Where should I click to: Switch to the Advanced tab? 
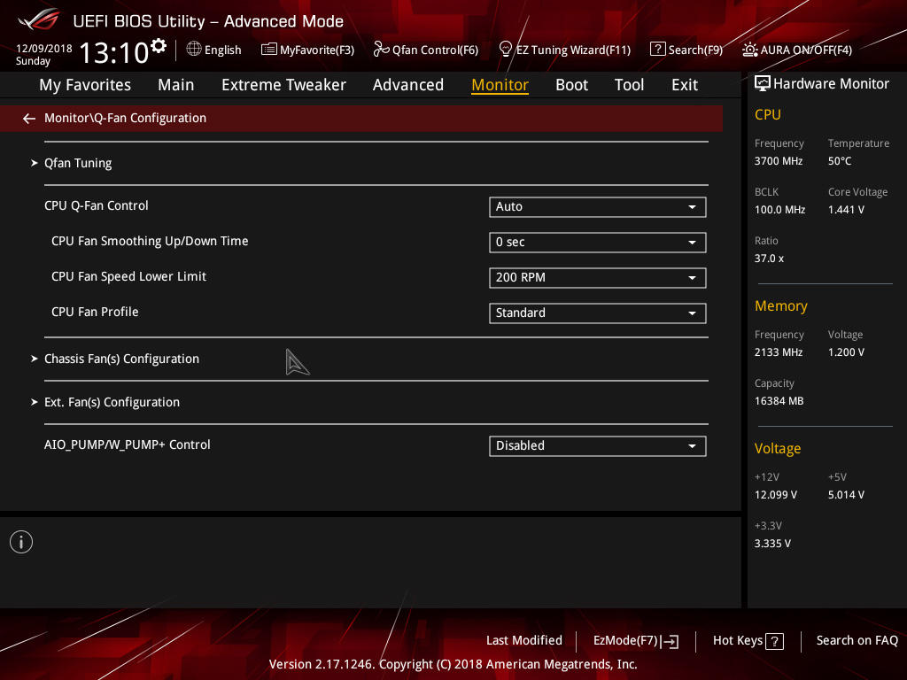(x=408, y=85)
